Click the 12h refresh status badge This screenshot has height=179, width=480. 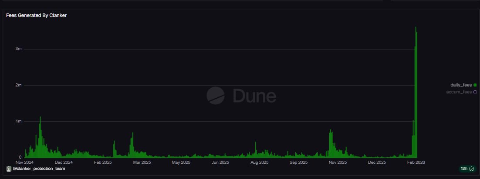click(467, 169)
